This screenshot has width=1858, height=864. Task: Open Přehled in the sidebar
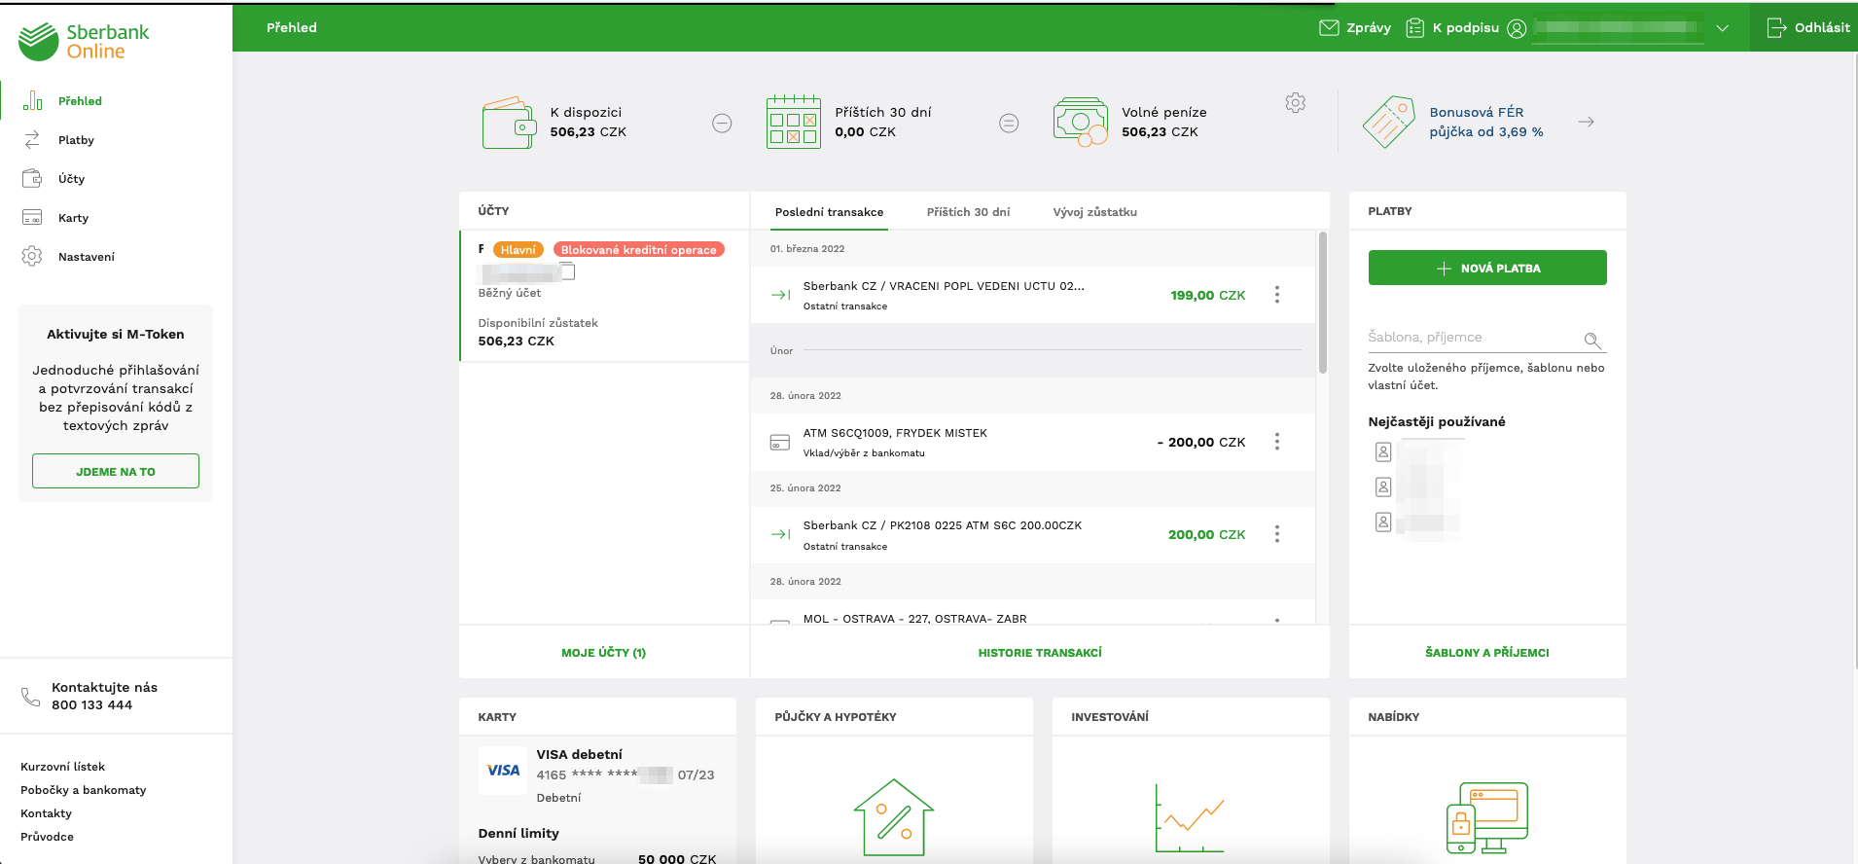(x=80, y=101)
